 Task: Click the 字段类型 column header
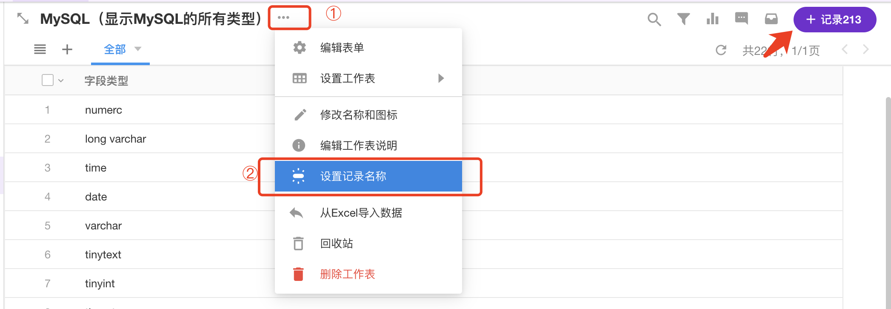(106, 80)
